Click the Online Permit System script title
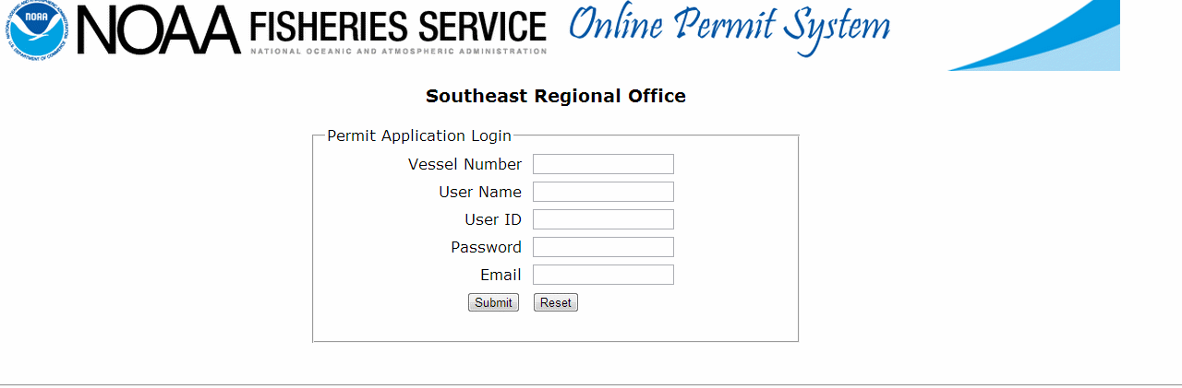Image resolution: width=1182 pixels, height=388 pixels. coord(729,28)
